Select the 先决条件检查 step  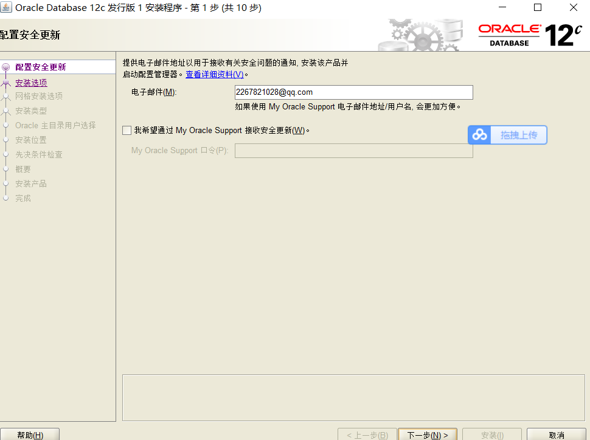pyautogui.click(x=39, y=154)
